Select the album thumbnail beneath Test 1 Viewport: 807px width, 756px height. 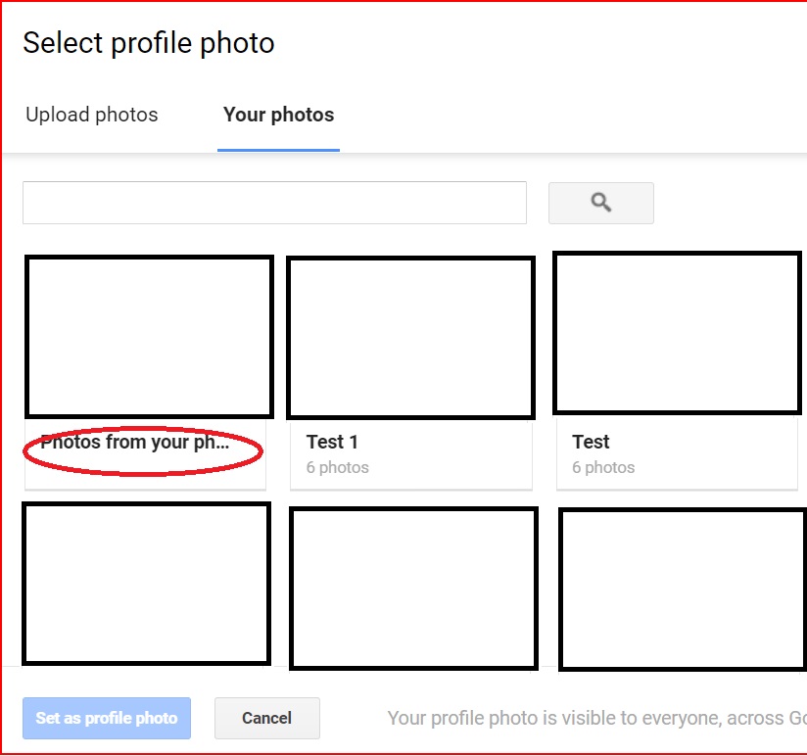413,588
